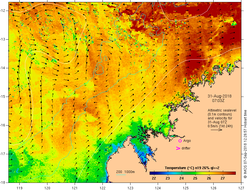Click the '07:03Z' time label
The height and width of the screenshot is (191, 247).
coord(218,101)
